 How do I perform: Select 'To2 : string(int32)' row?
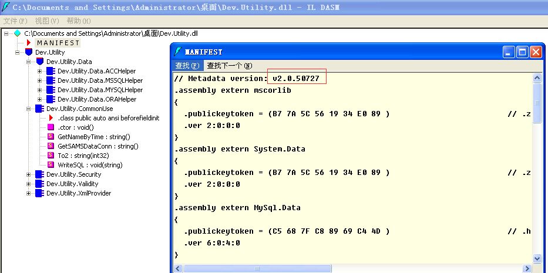coord(83,156)
